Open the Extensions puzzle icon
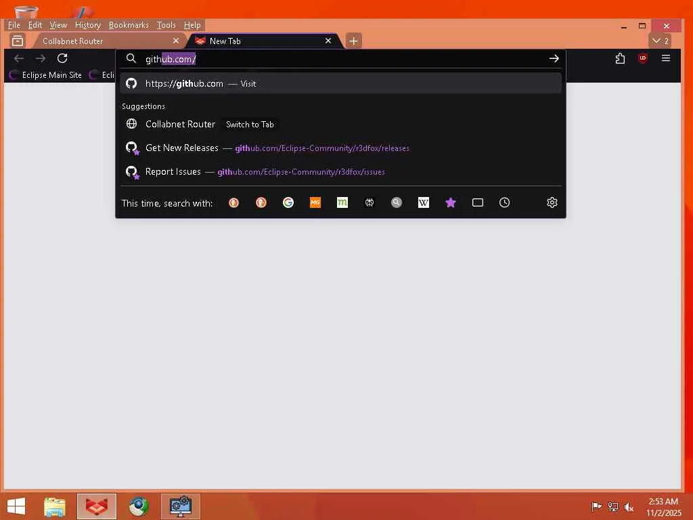Viewport: 693px width, 520px height. 620,58
